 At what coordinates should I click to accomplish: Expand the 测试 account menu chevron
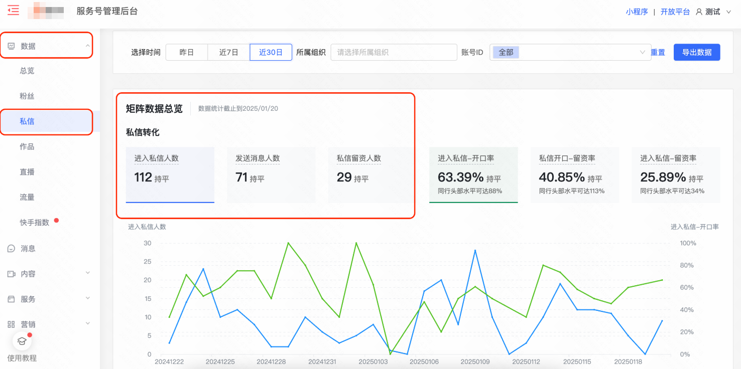click(729, 12)
